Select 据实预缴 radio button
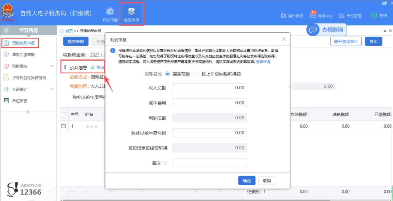Screen dimensions: 393x201 tap(168, 74)
